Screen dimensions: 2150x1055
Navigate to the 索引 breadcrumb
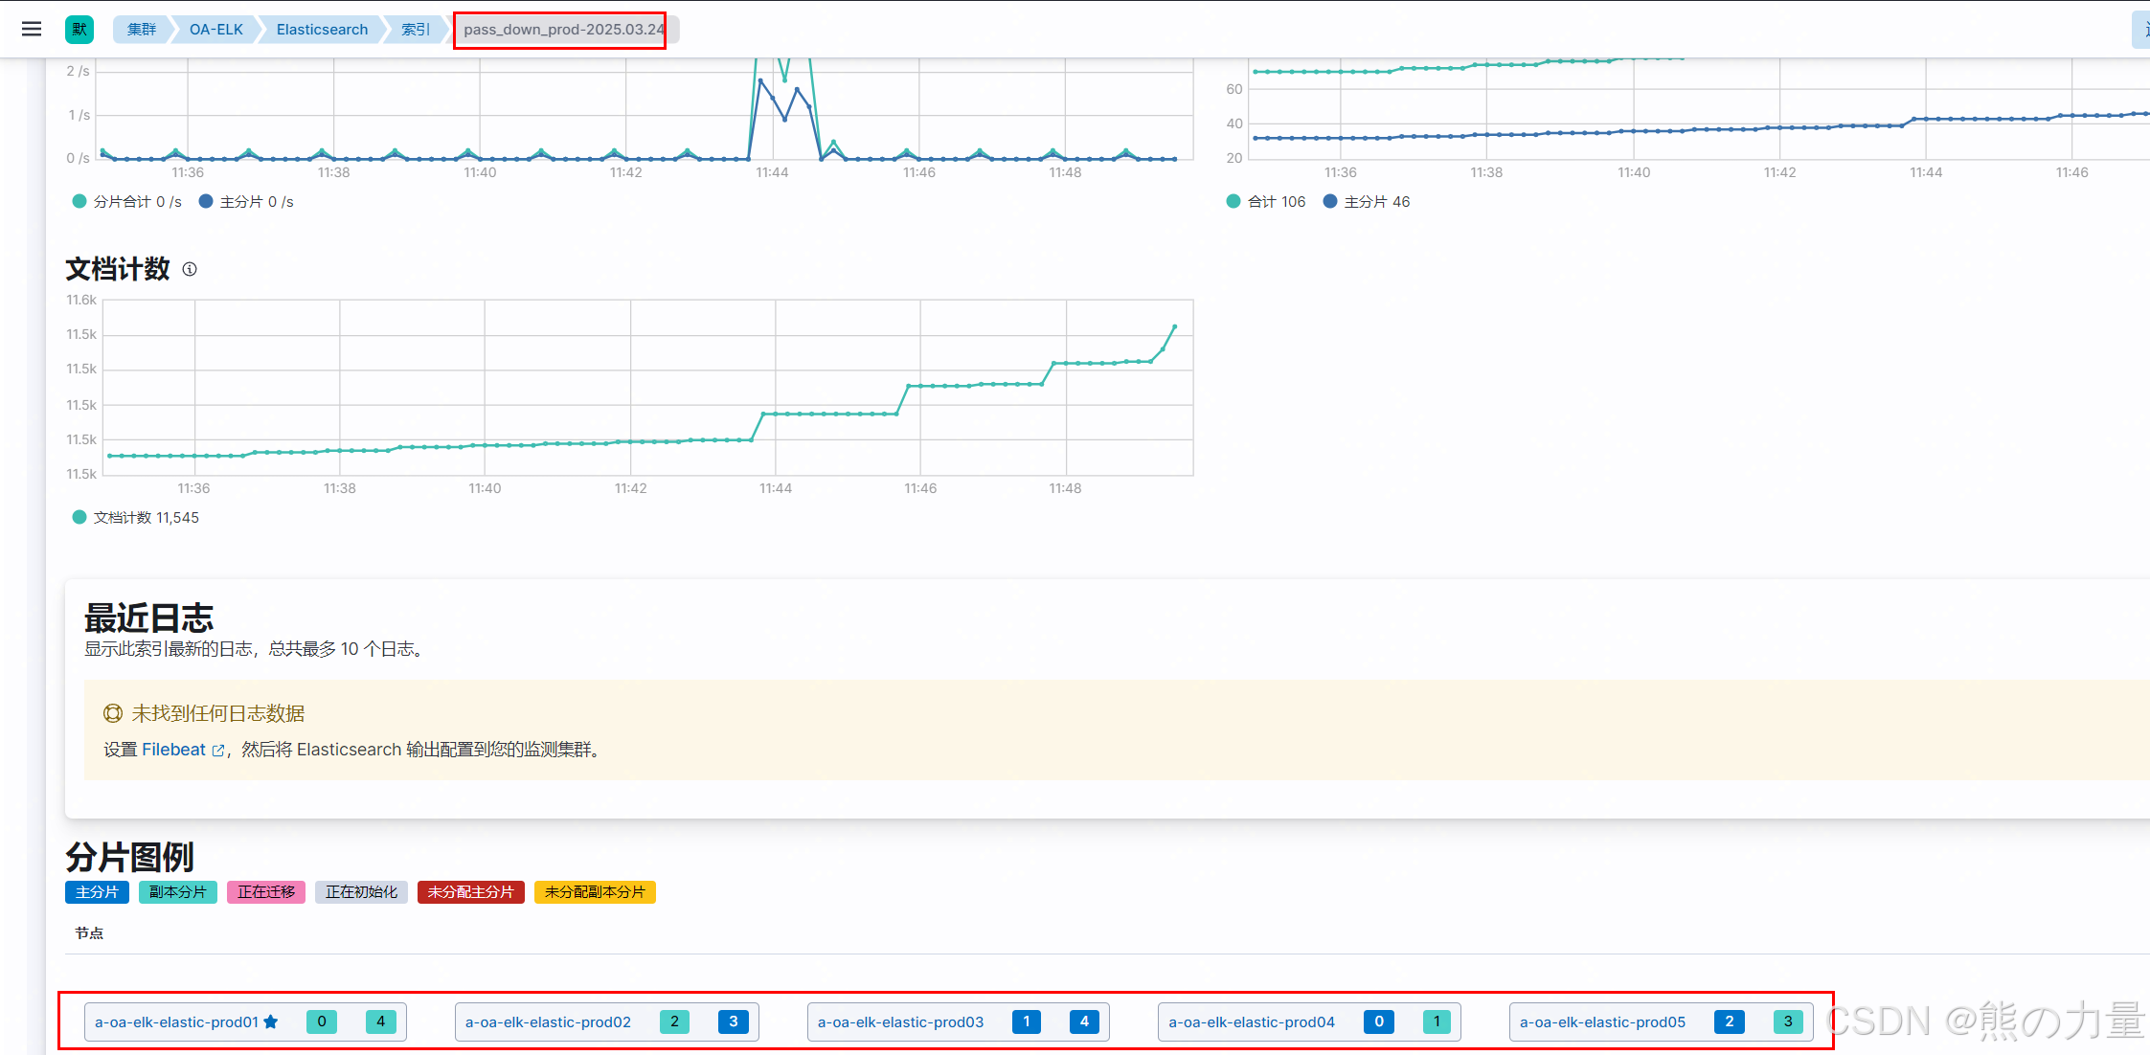[415, 29]
